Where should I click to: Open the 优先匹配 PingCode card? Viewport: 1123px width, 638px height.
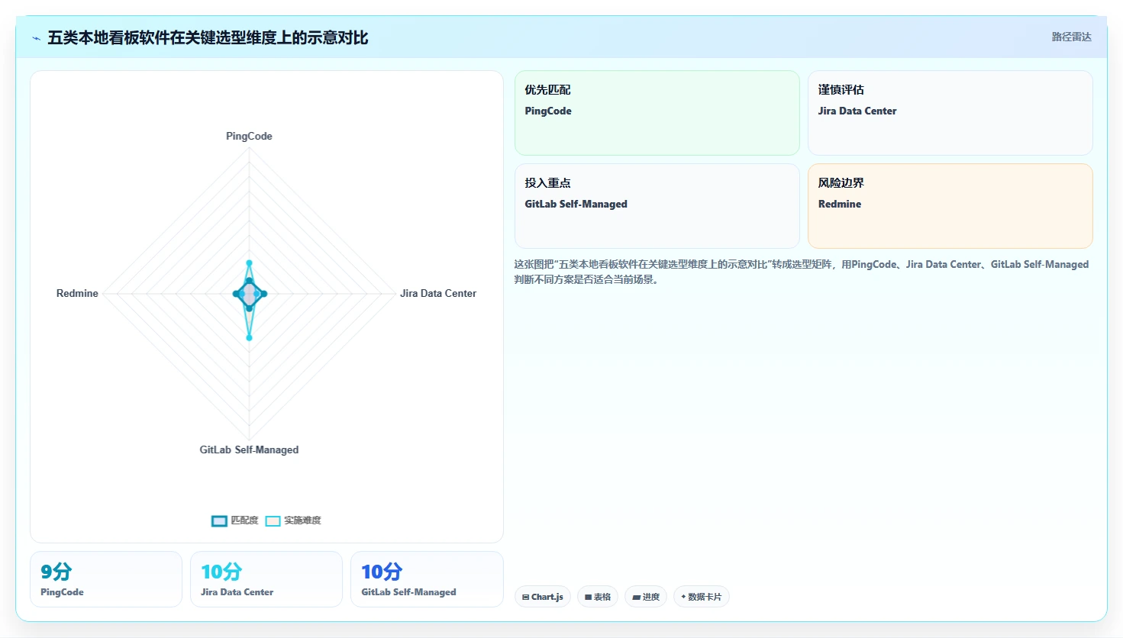657,113
